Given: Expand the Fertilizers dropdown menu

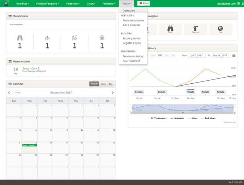Looking at the screenshot, I should [x=109, y=3].
